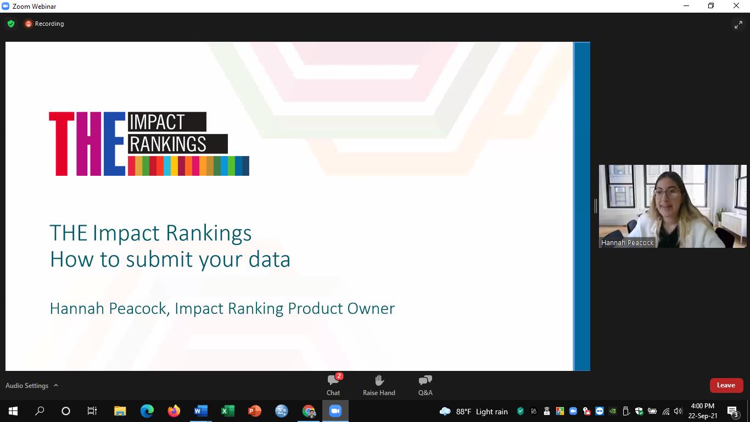This screenshot has height=422, width=750.
Task: Open NVIDIA settings tray icon
Action: (613, 411)
